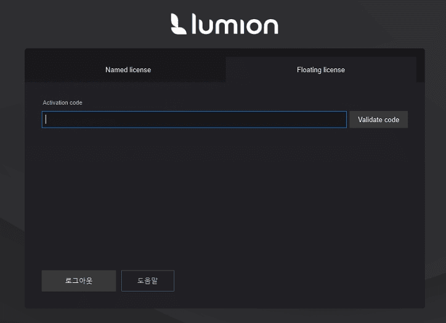Viewport: 446px width, 323px height.
Task: Open help with the 도움말 button
Action: click(147, 280)
